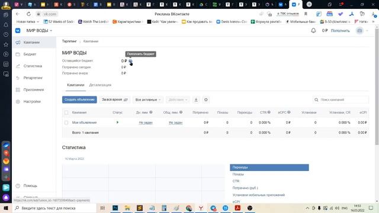This screenshot has height=213, width=379.
Task: Click the help icon next to CTR column
Action: [269, 112]
